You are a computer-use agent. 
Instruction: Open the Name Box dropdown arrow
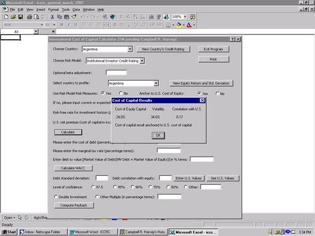point(36,32)
